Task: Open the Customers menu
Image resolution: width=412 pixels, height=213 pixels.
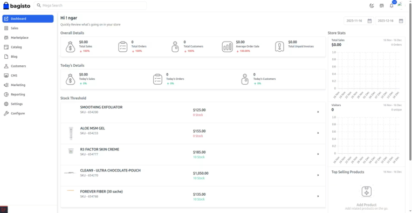Action: point(28,66)
